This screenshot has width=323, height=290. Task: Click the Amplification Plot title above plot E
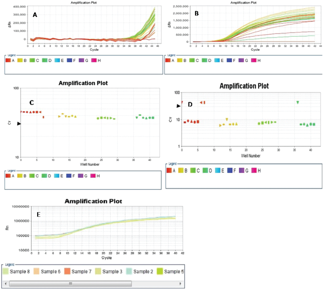pyautogui.click(x=94, y=201)
